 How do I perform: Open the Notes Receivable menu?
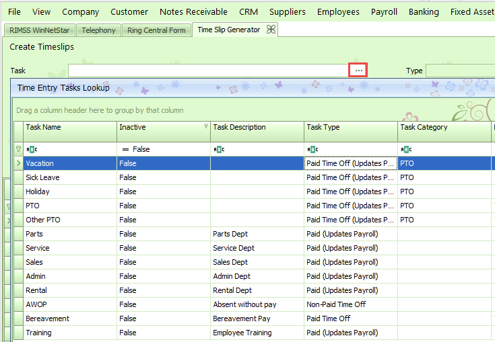pyautogui.click(x=194, y=11)
